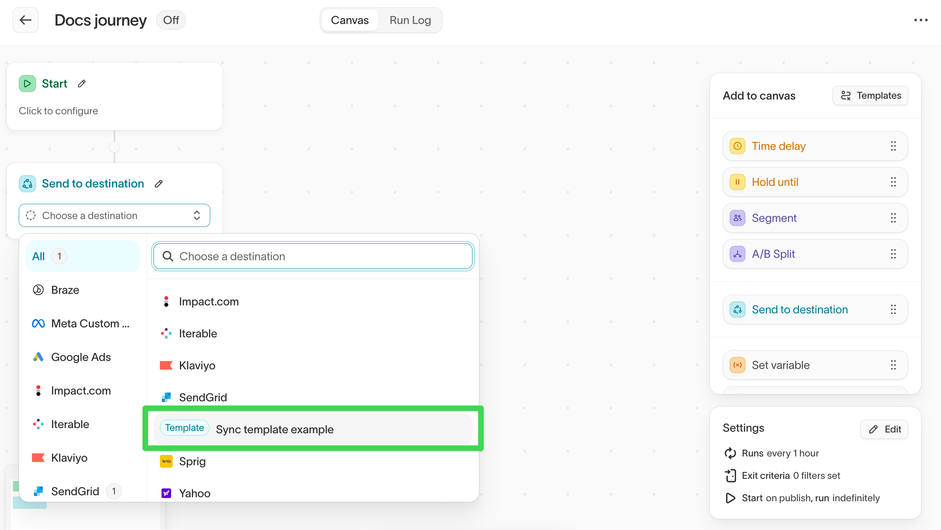The width and height of the screenshot is (941, 530).
Task: Select the All destinations filter
Action: [x=83, y=256]
